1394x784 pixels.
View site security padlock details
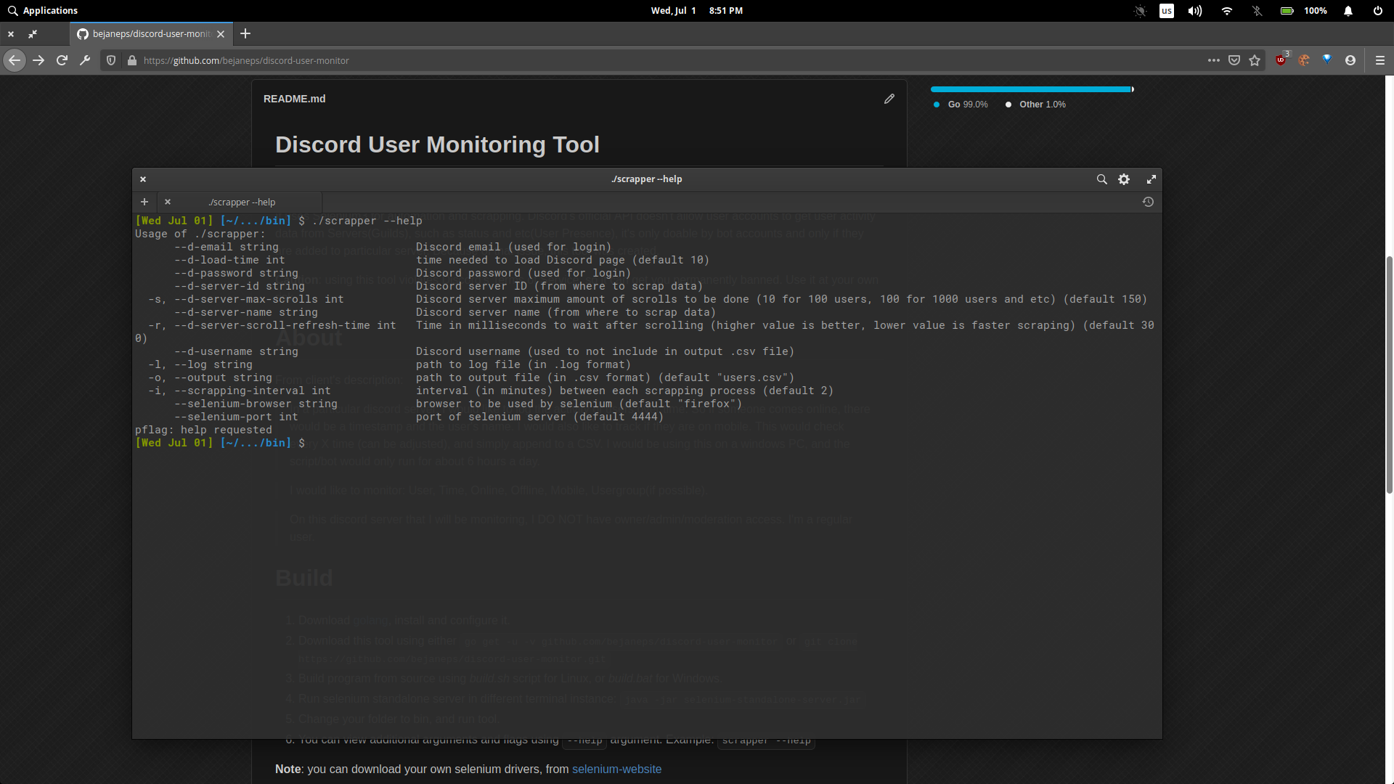click(x=131, y=60)
